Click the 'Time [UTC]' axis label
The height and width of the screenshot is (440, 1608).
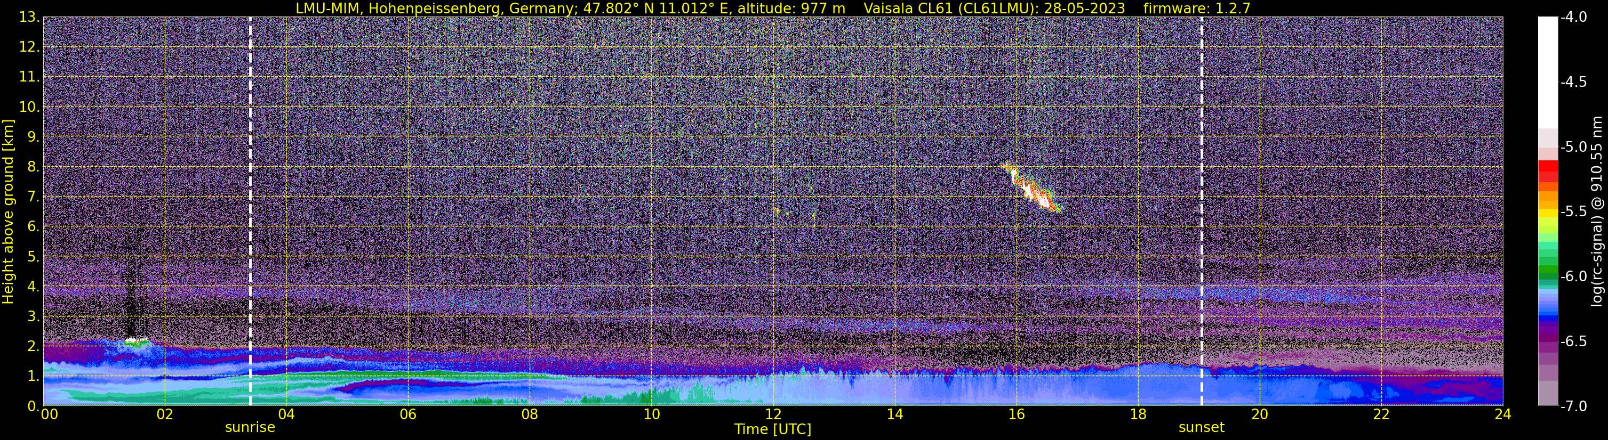(773, 429)
